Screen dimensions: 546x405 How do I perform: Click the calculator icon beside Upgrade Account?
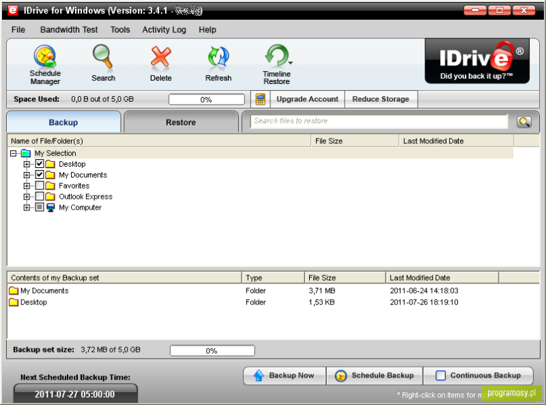261,99
